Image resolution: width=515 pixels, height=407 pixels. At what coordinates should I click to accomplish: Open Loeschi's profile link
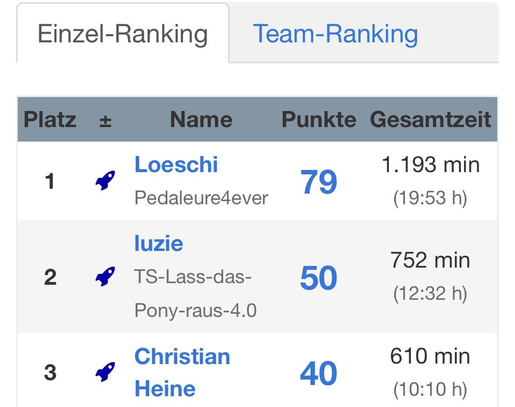[x=176, y=164]
